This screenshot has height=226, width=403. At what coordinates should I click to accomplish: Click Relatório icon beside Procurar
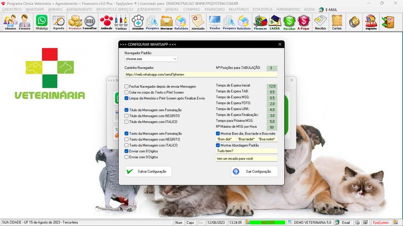click(x=181, y=22)
